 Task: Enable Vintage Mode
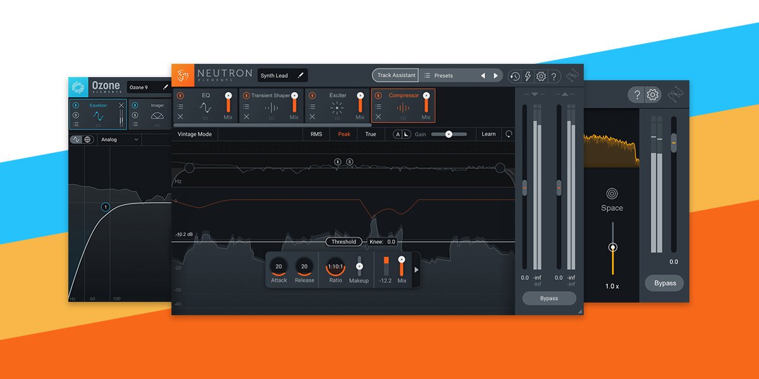pyautogui.click(x=195, y=134)
